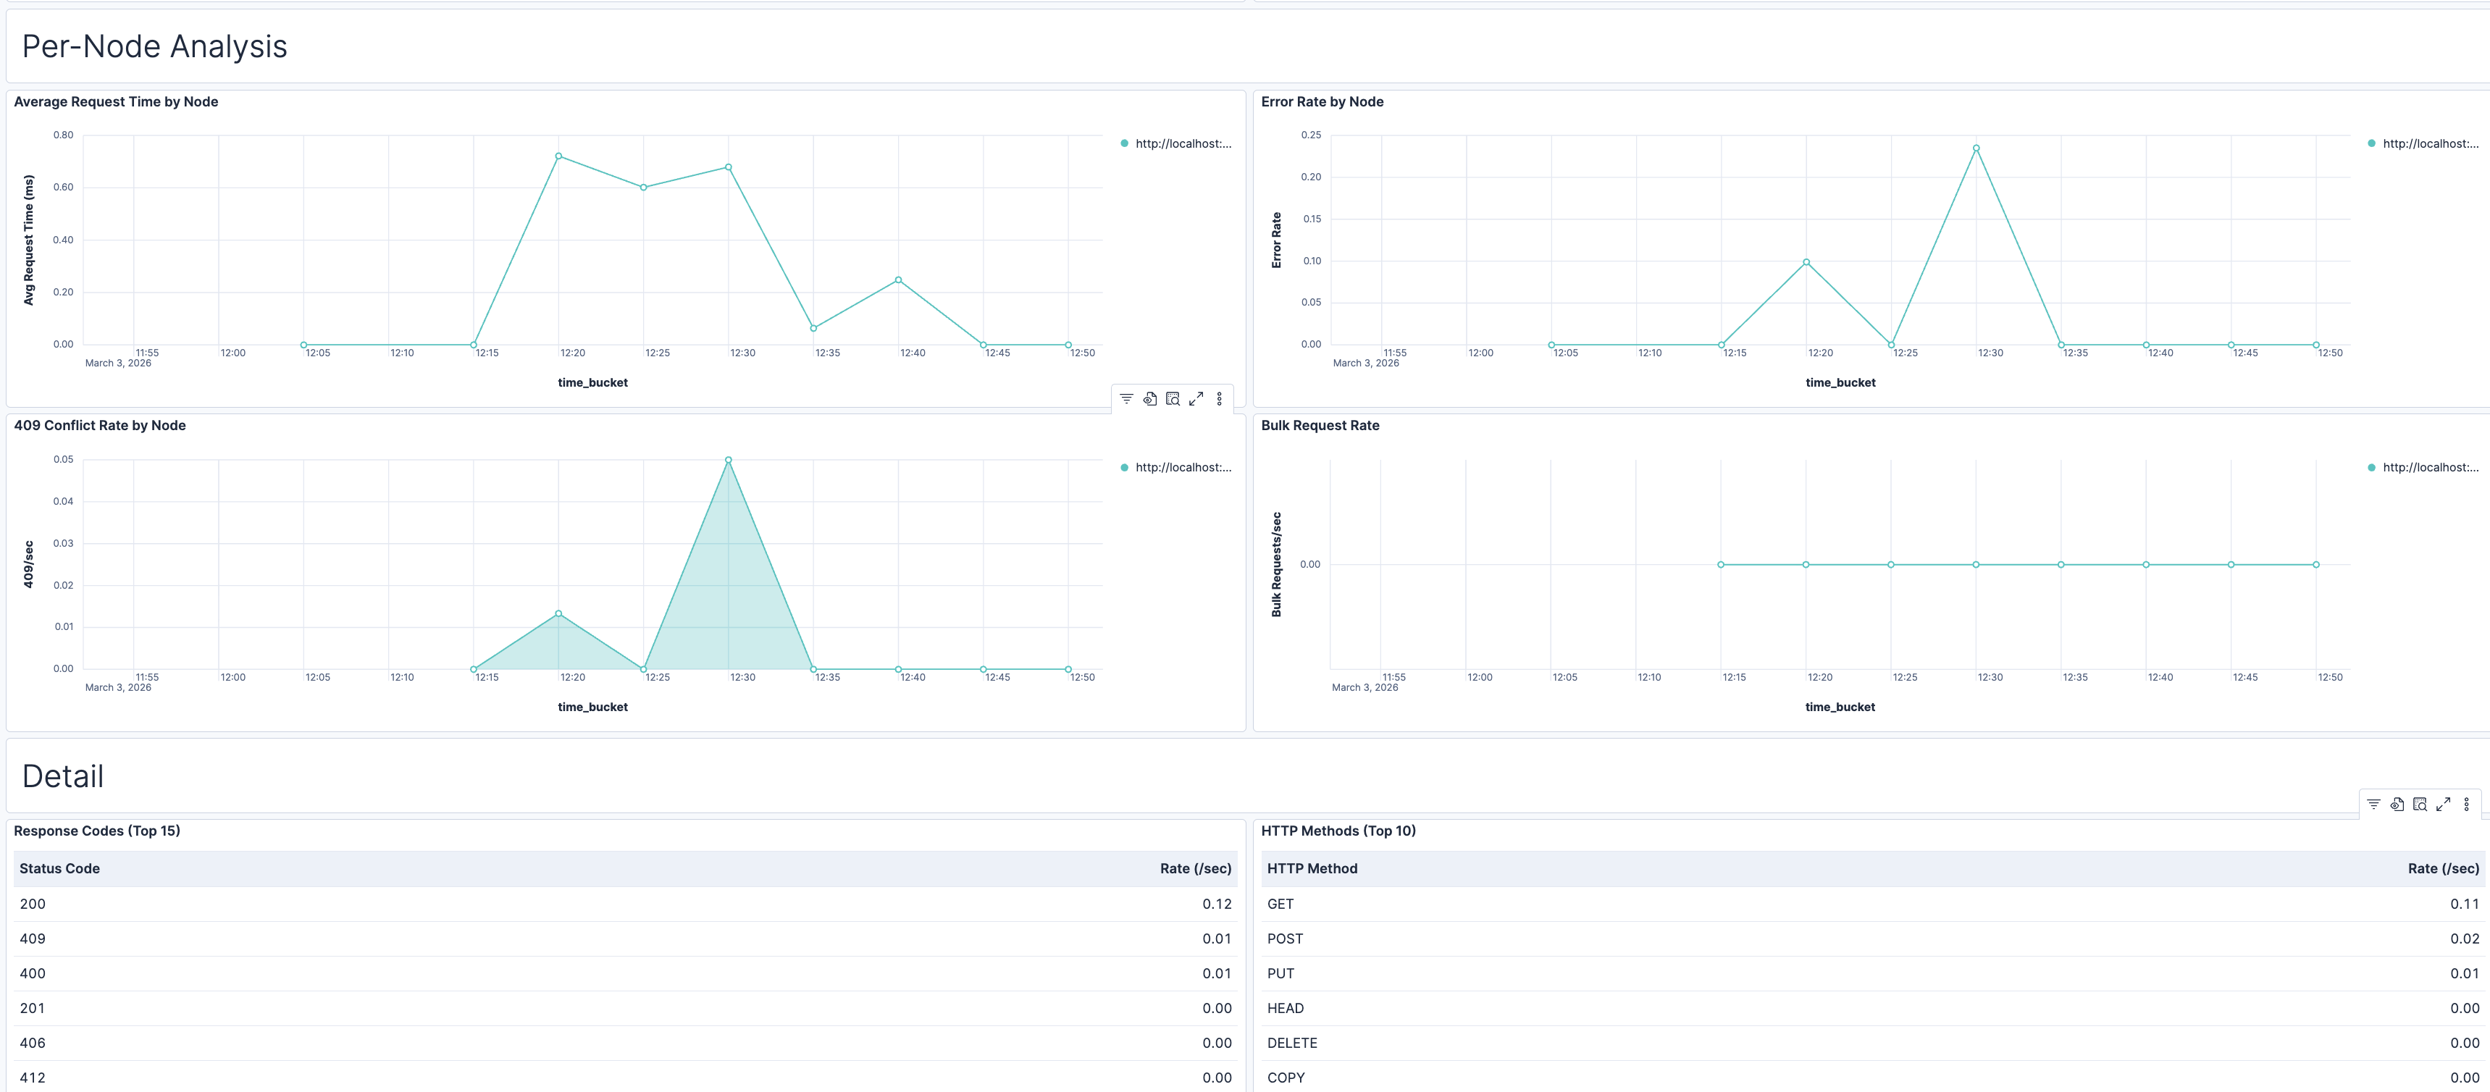
Task: Click the Response Codes (Top 15) panel title
Action: click(98, 830)
